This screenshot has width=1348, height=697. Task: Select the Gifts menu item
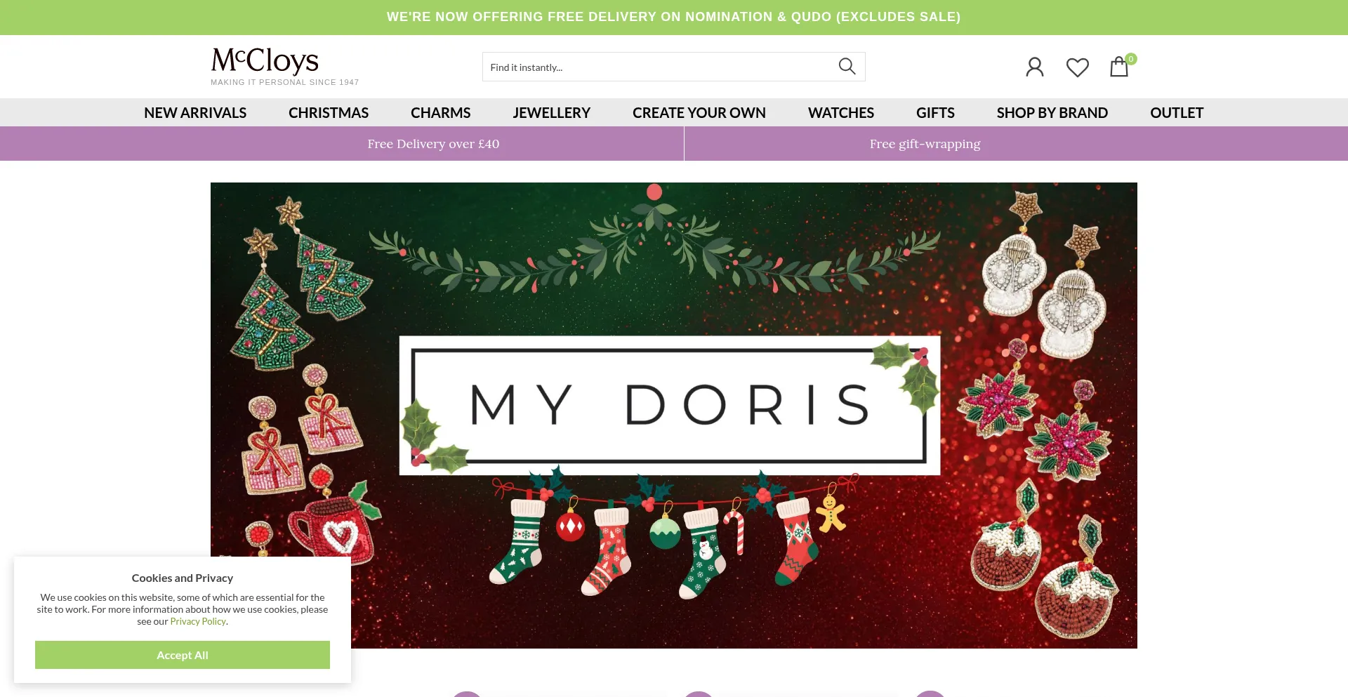click(935, 112)
